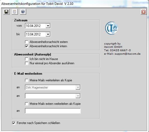Expand the Dirk Hagemeister recipient dropdown
149x132 pixels.
coord(78,87)
